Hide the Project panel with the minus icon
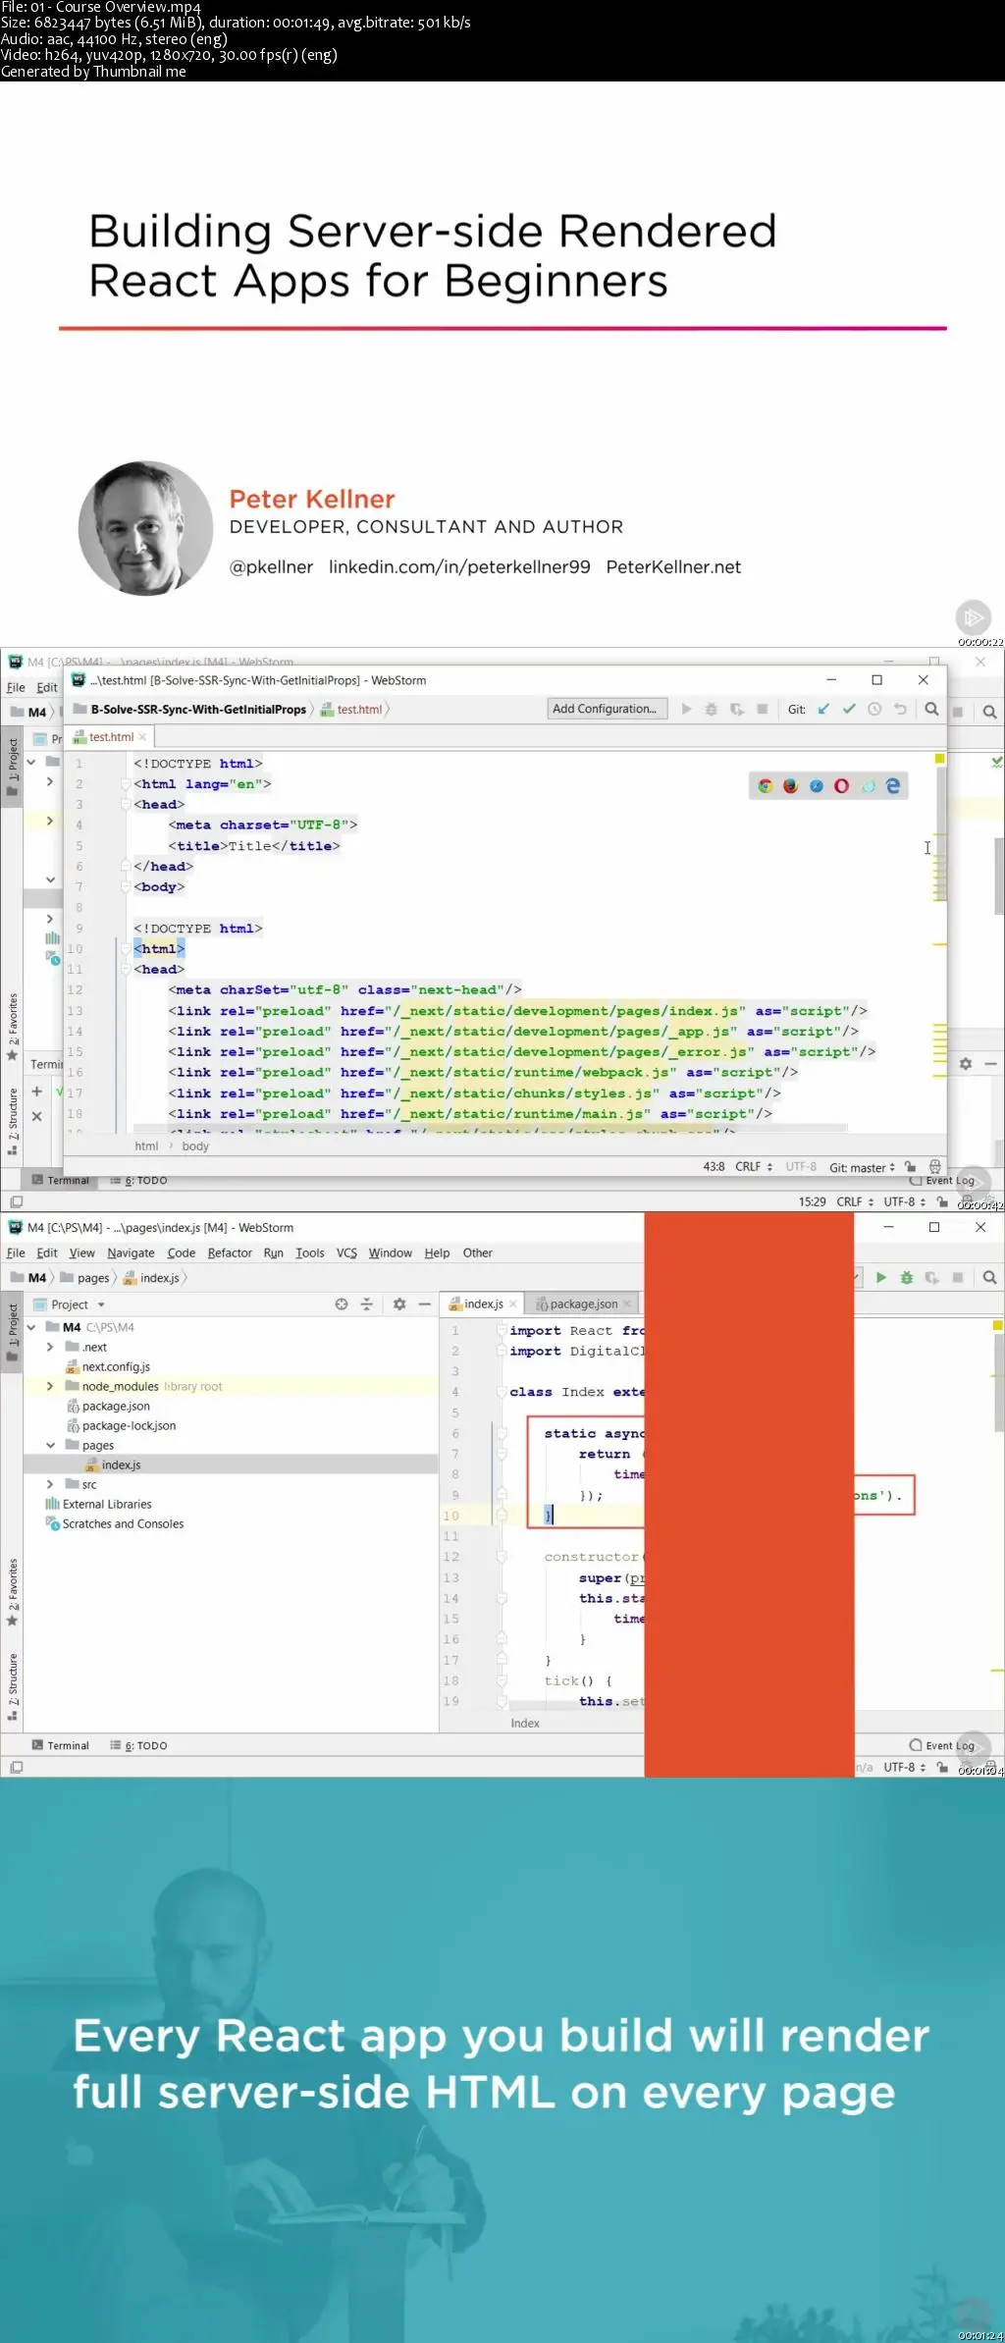Image resolution: width=1005 pixels, height=2343 pixels. [x=425, y=1305]
